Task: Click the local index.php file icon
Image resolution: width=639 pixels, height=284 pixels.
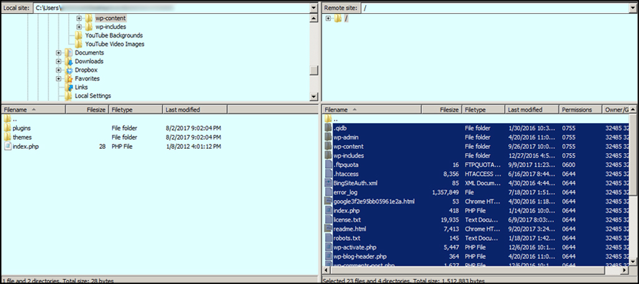Action: pyautogui.click(x=7, y=146)
